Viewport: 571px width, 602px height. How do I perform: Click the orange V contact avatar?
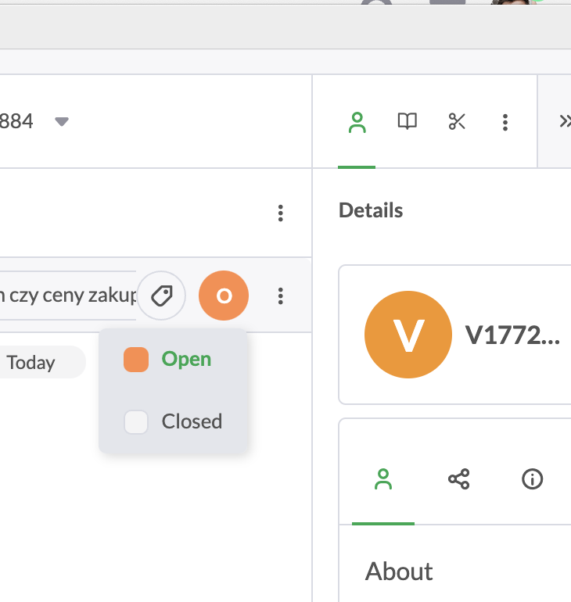click(408, 335)
